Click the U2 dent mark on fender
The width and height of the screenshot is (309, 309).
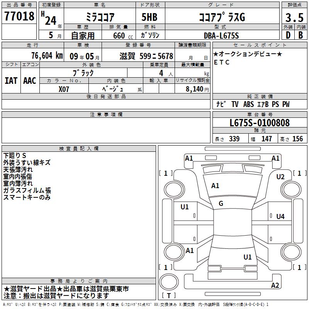280,177
